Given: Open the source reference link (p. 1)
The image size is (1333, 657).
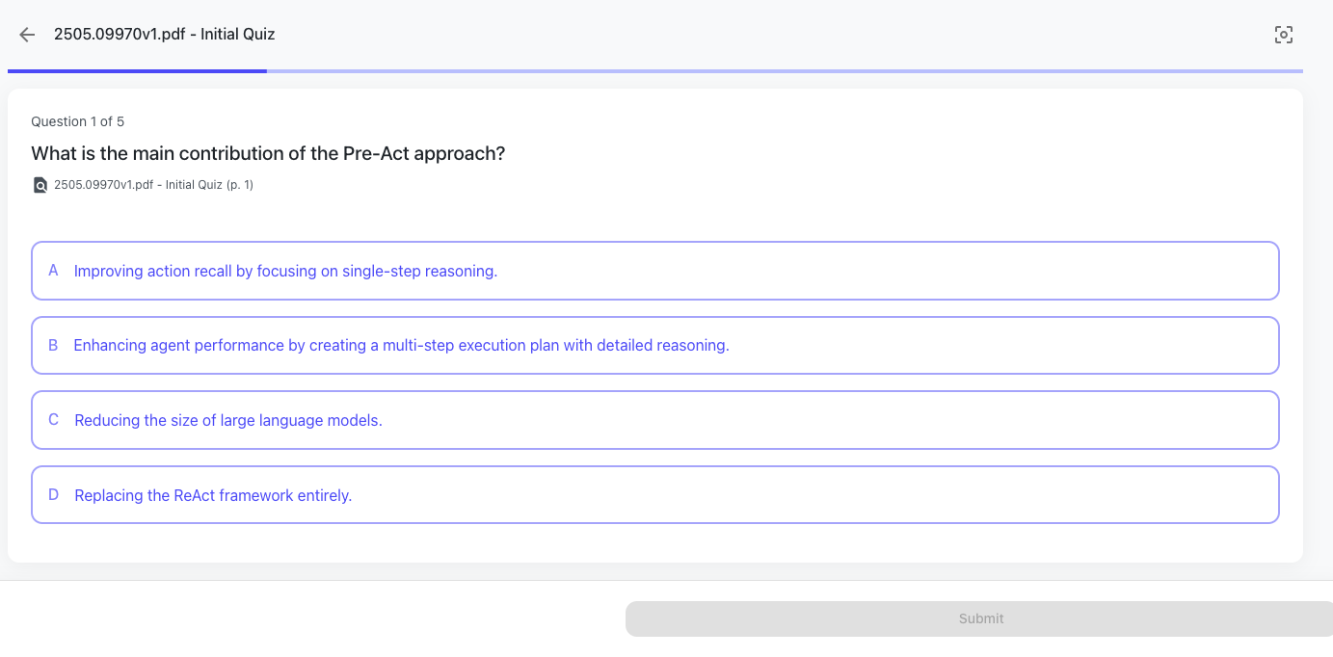Looking at the screenshot, I should [153, 185].
